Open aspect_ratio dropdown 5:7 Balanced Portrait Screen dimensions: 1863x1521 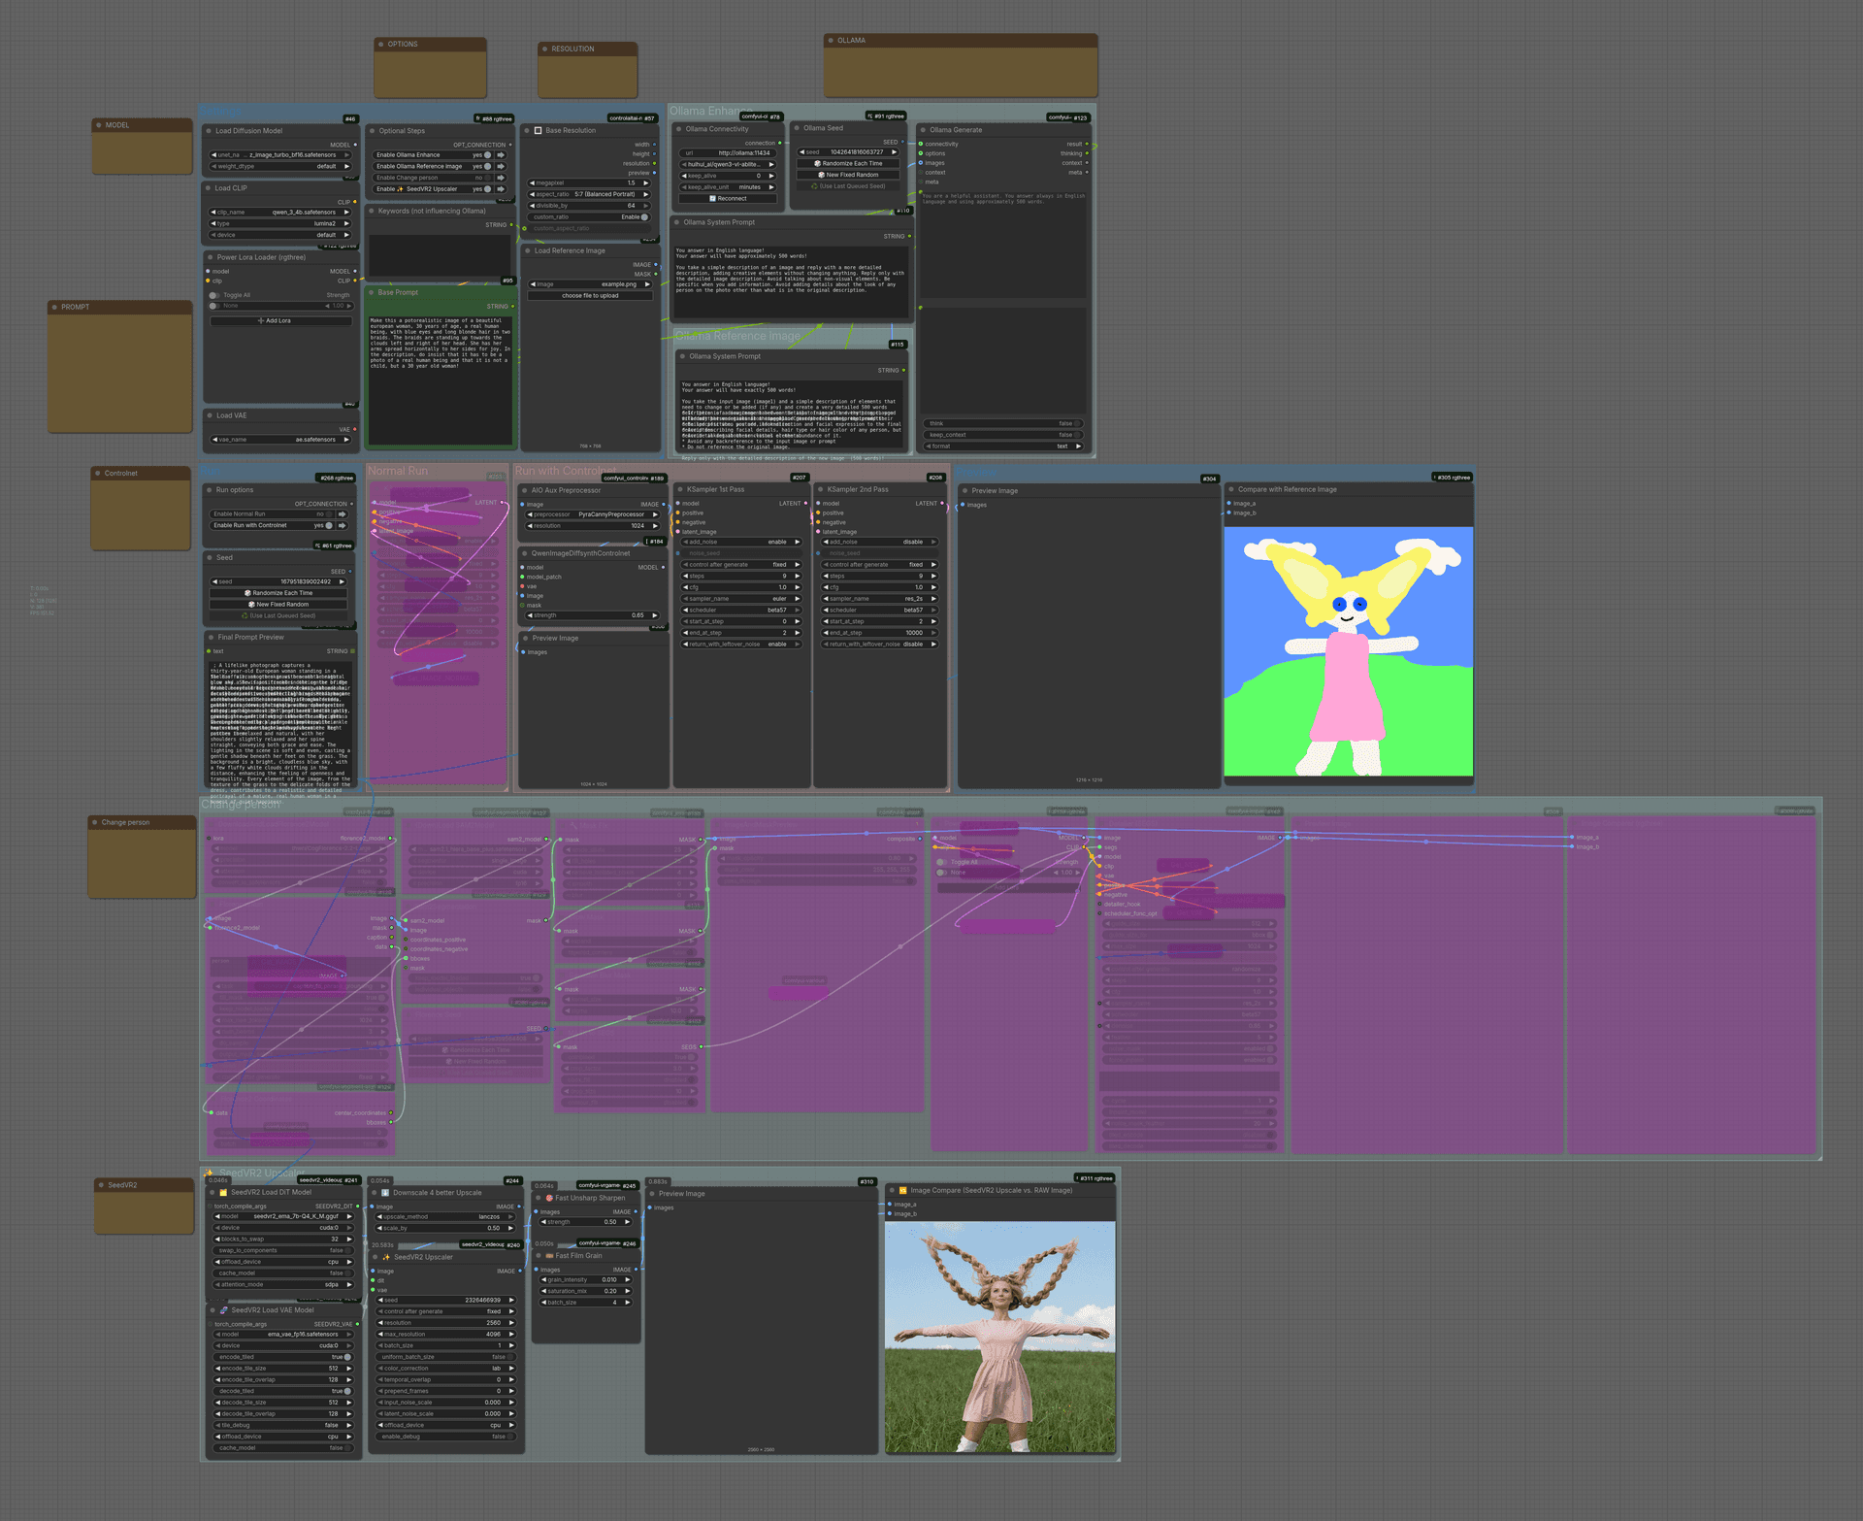(589, 194)
